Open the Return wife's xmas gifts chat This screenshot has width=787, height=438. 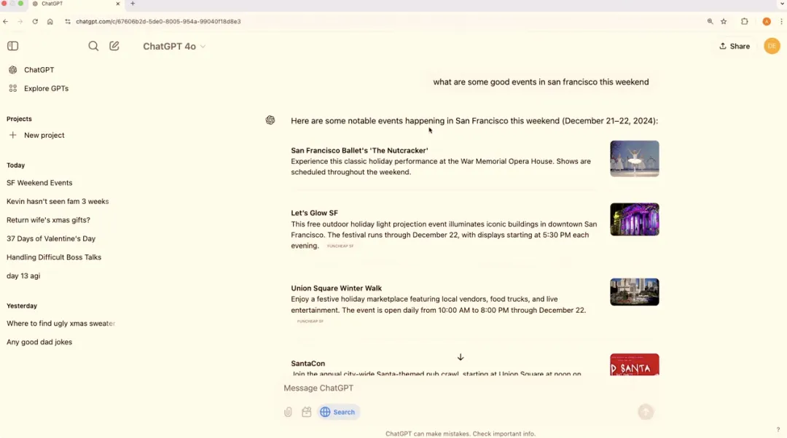tap(48, 220)
